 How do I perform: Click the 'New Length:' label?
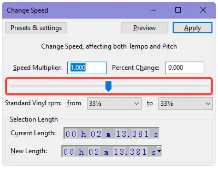(x=29, y=151)
